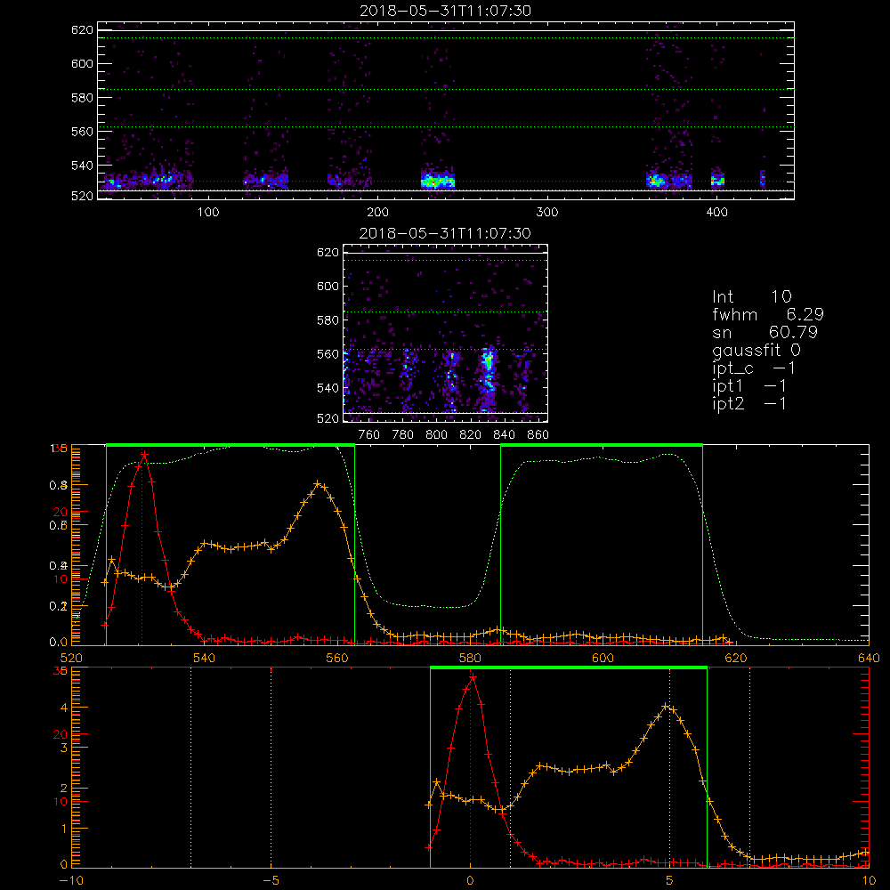Select the 'ipt_c -1' parameter readout
This screenshot has width=890, height=890.
coord(754,369)
